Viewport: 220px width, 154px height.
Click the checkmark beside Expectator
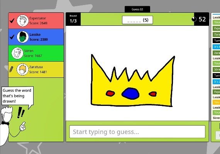12,21
